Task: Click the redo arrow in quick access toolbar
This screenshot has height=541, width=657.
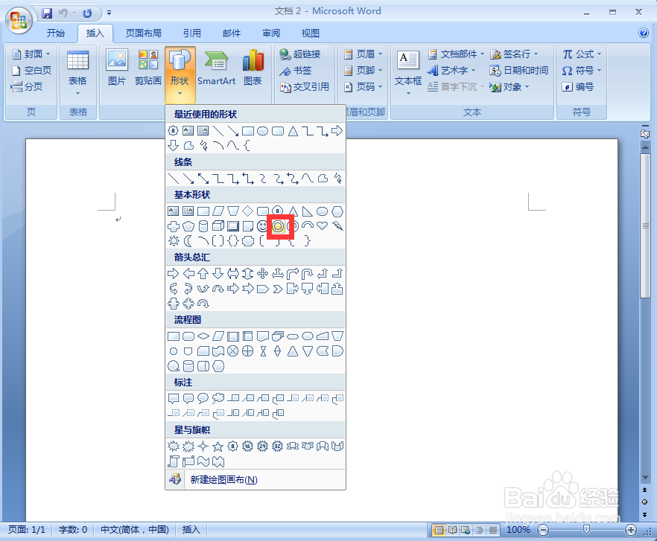Action: coord(87,13)
